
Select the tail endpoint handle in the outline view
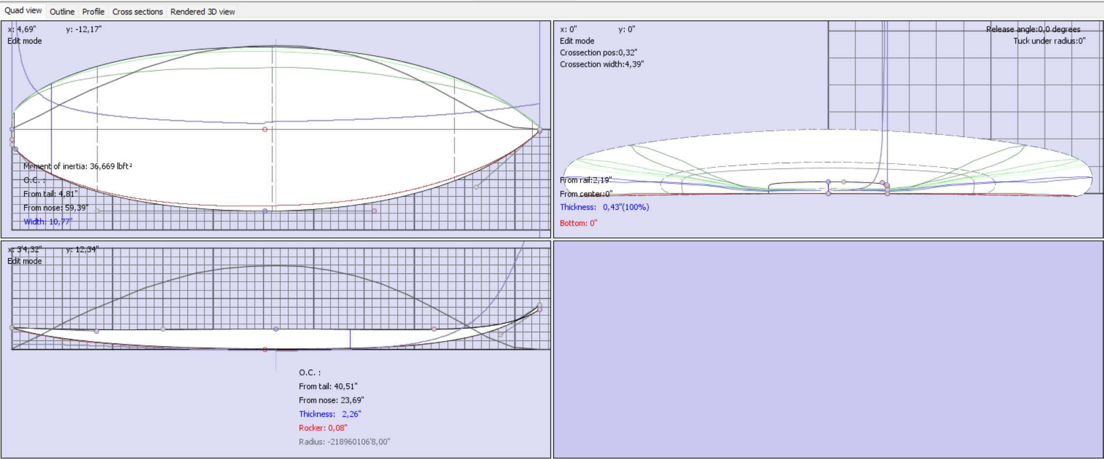(x=11, y=129)
